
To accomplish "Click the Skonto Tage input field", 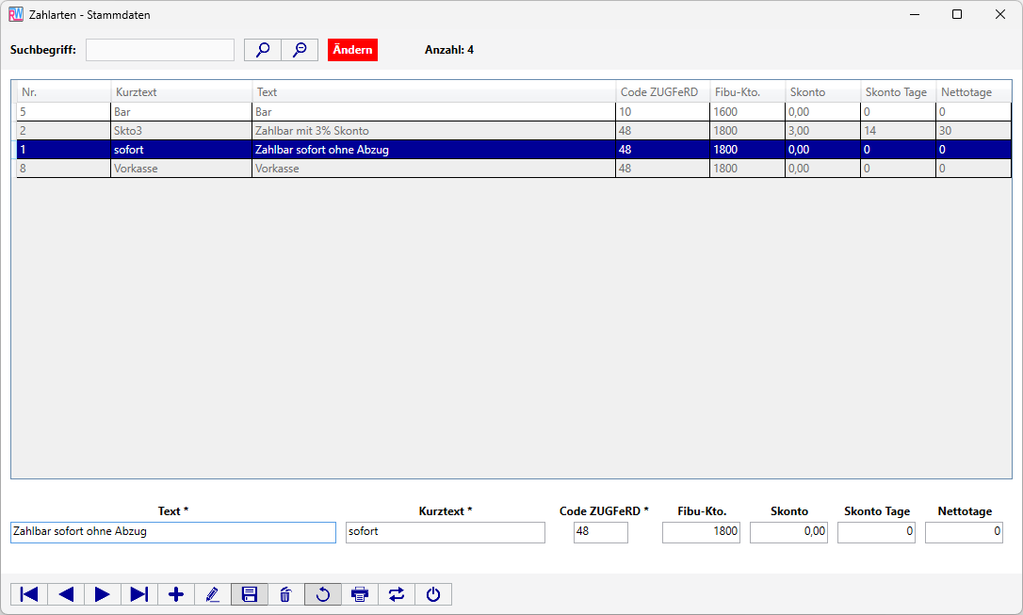I will pyautogui.click(x=877, y=532).
